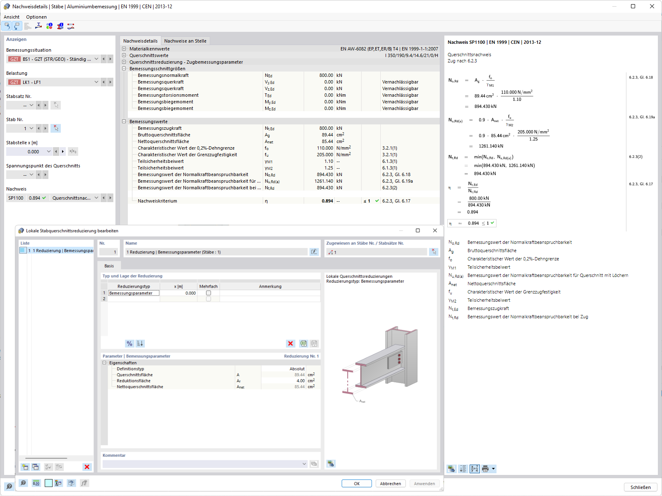Collapse the Eigenschaften parameter group
This screenshot has height=496, width=662.
coord(104,363)
